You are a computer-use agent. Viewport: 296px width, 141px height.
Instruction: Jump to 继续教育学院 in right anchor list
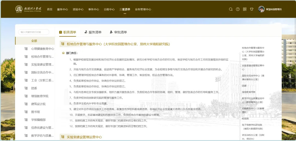point(248,92)
